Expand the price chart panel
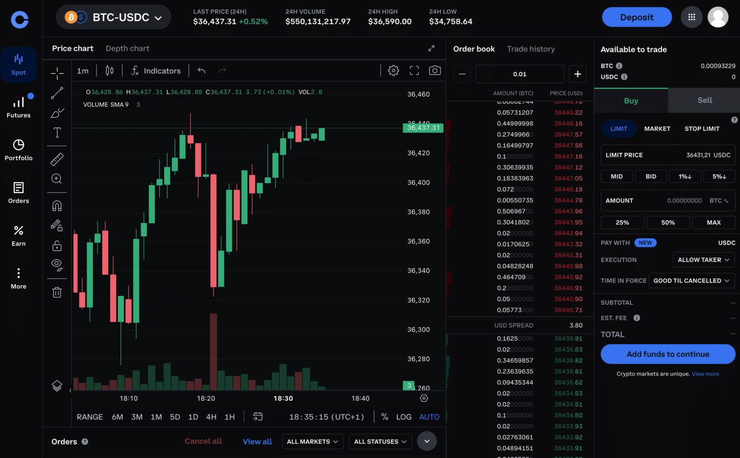 coord(431,48)
